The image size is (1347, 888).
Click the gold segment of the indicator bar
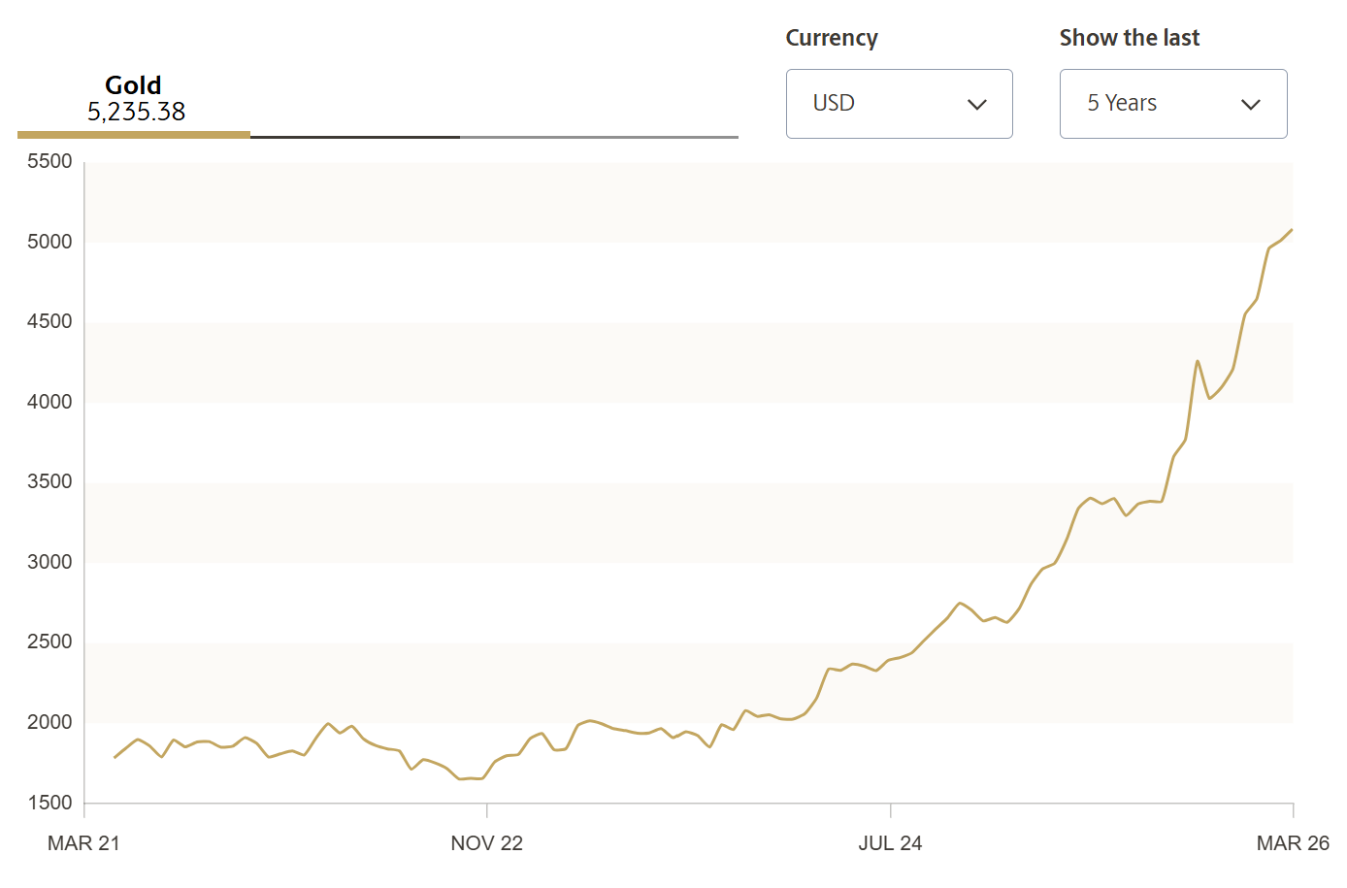coord(131,134)
